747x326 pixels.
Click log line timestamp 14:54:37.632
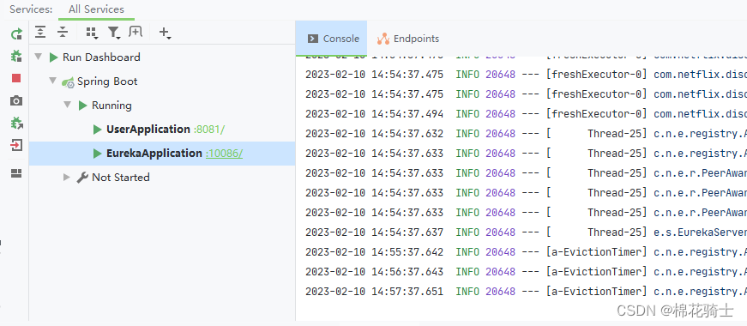[407, 134]
